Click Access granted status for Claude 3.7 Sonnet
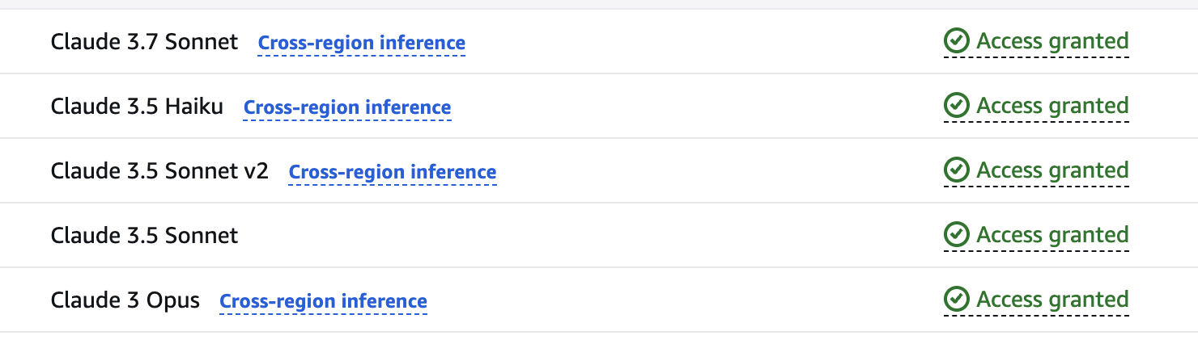Image resolution: width=1198 pixels, height=344 pixels. coord(1052,41)
